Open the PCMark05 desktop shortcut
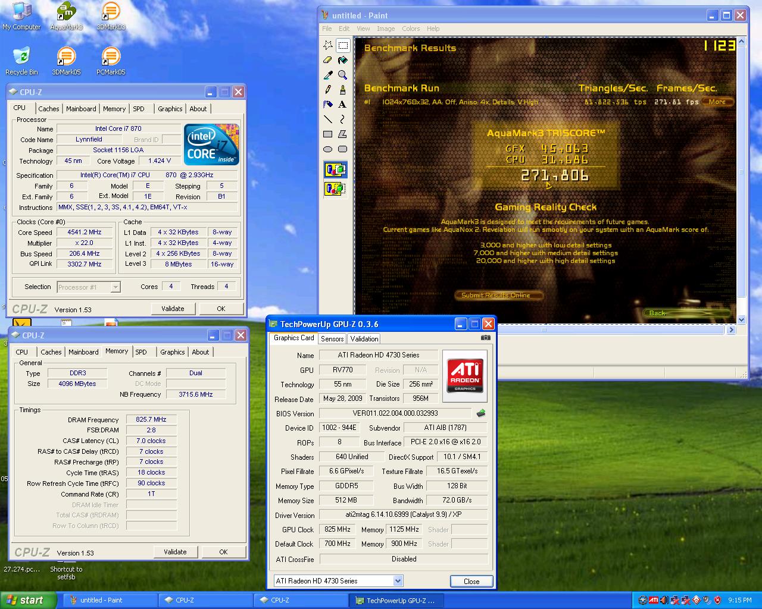Viewport: 762px width, 609px height. (111, 61)
